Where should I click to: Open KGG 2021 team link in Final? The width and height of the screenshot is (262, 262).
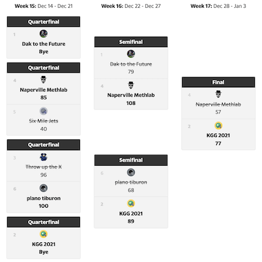pos(218,136)
